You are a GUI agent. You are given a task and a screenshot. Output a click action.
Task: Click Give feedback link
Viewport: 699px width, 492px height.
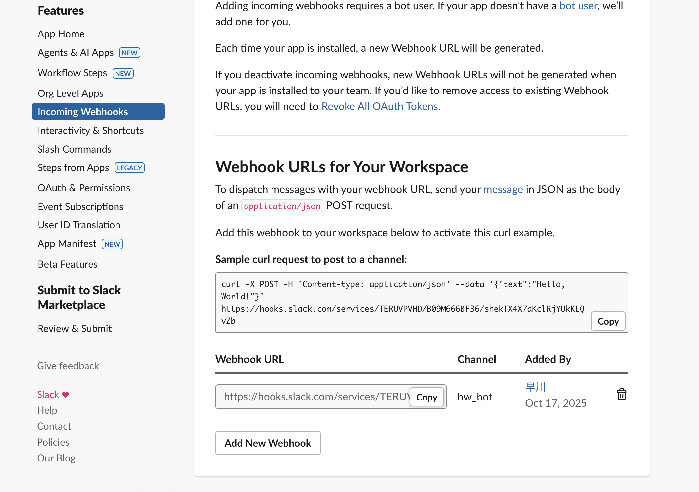[68, 366]
